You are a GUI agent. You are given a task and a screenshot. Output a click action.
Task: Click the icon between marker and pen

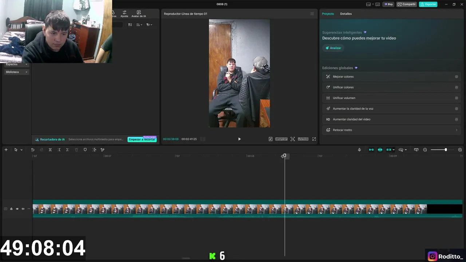[x=94, y=150]
